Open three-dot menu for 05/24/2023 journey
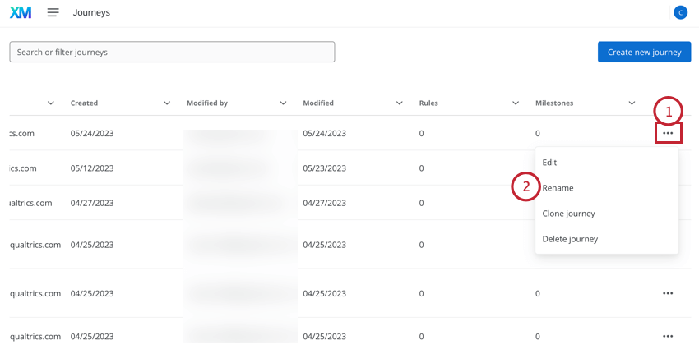The width and height of the screenshot is (699, 349). coord(668,133)
